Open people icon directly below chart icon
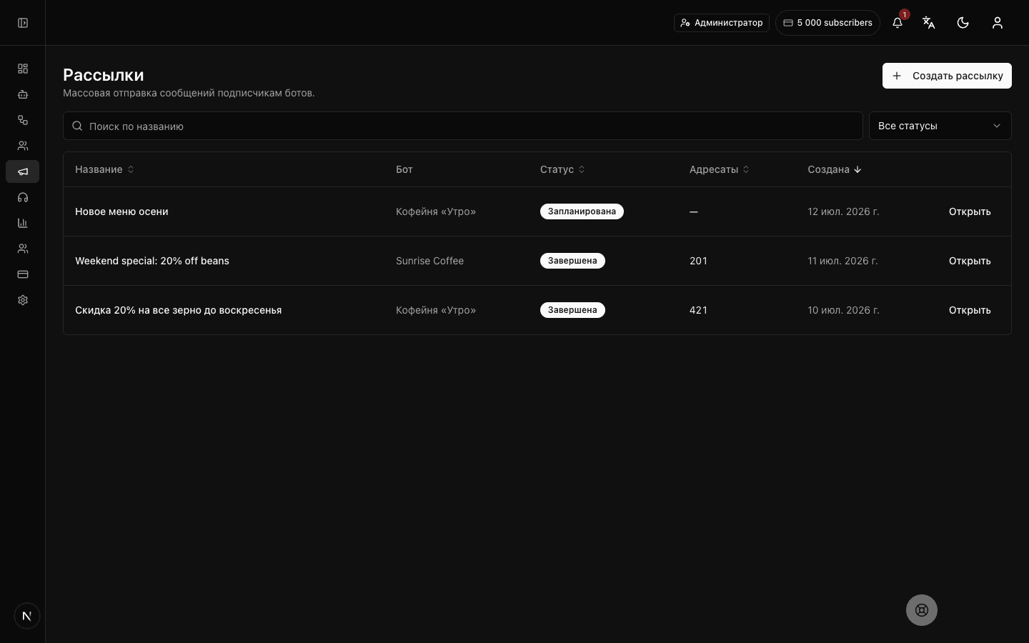The width and height of the screenshot is (1029, 643). (23, 249)
